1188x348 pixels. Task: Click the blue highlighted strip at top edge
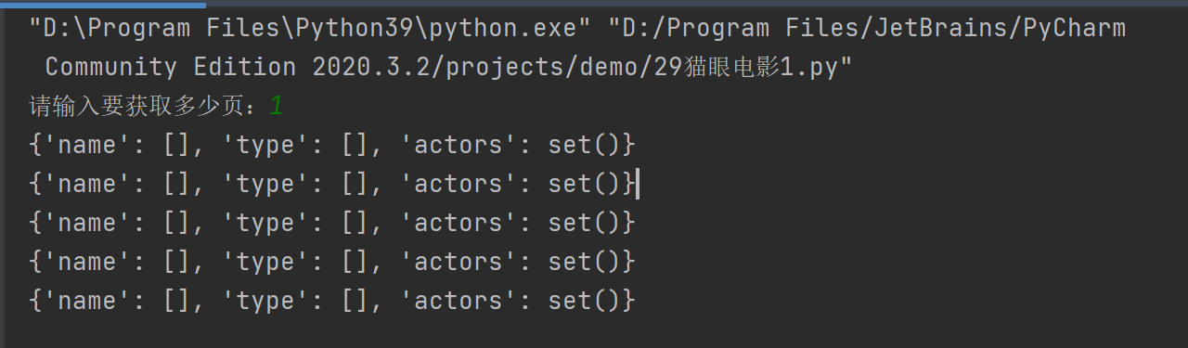pos(102,3)
